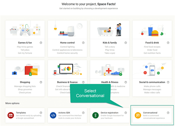Open help icon next to Home control

click(83, 43)
